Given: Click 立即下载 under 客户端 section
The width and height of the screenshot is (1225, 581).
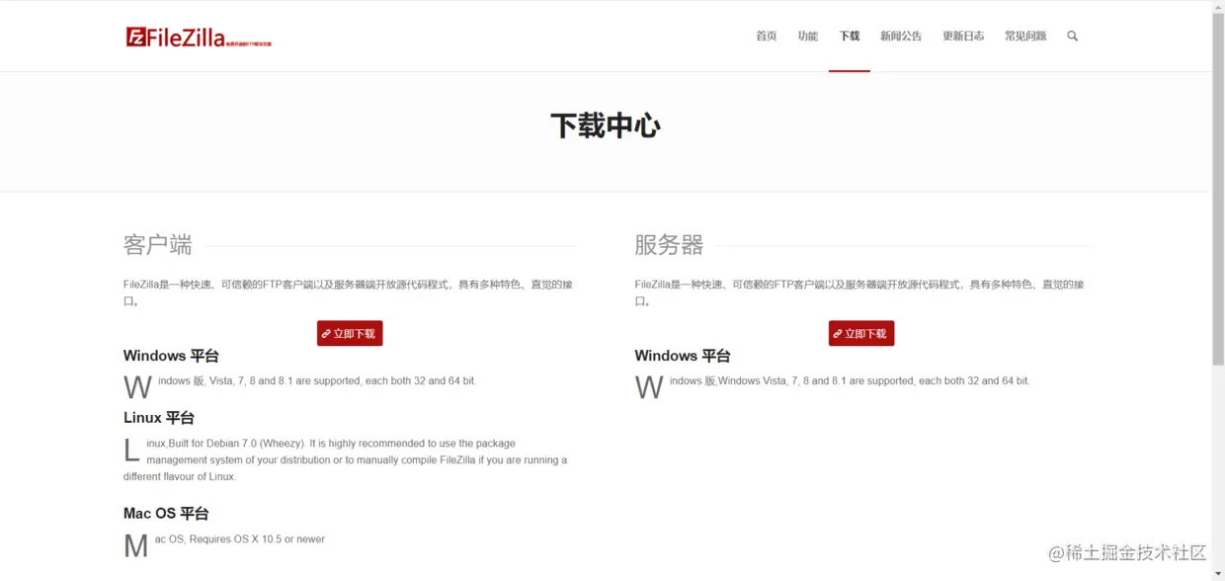Looking at the screenshot, I should [349, 333].
